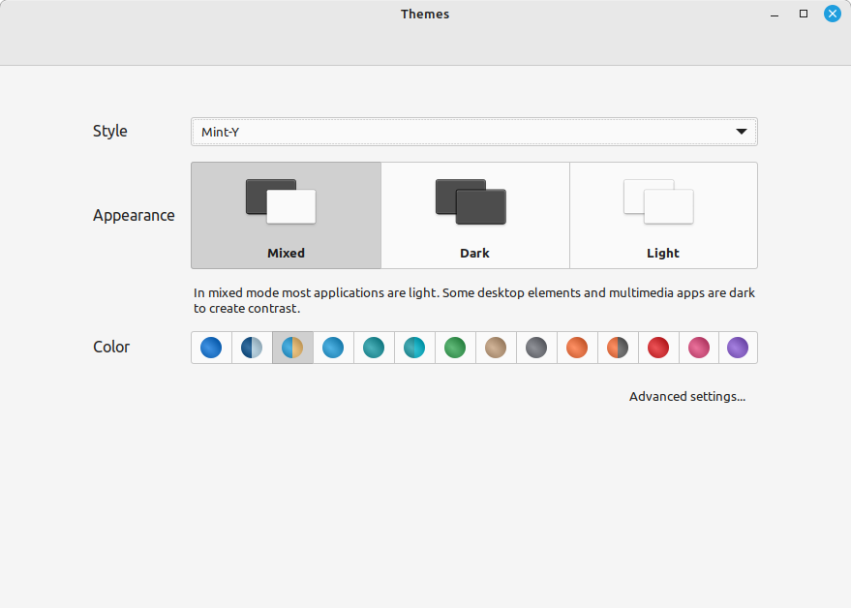The height and width of the screenshot is (608, 851).
Task: Choose the purple accent color
Action: (738, 348)
